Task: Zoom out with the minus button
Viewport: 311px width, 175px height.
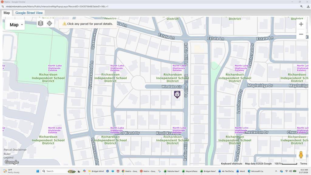Action: coord(301,34)
